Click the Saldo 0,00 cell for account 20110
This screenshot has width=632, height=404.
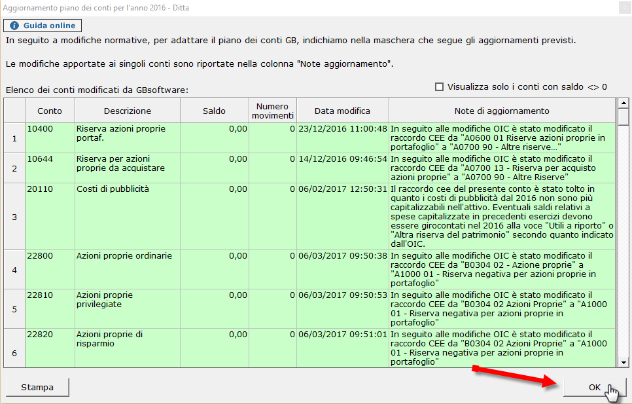[x=215, y=217]
